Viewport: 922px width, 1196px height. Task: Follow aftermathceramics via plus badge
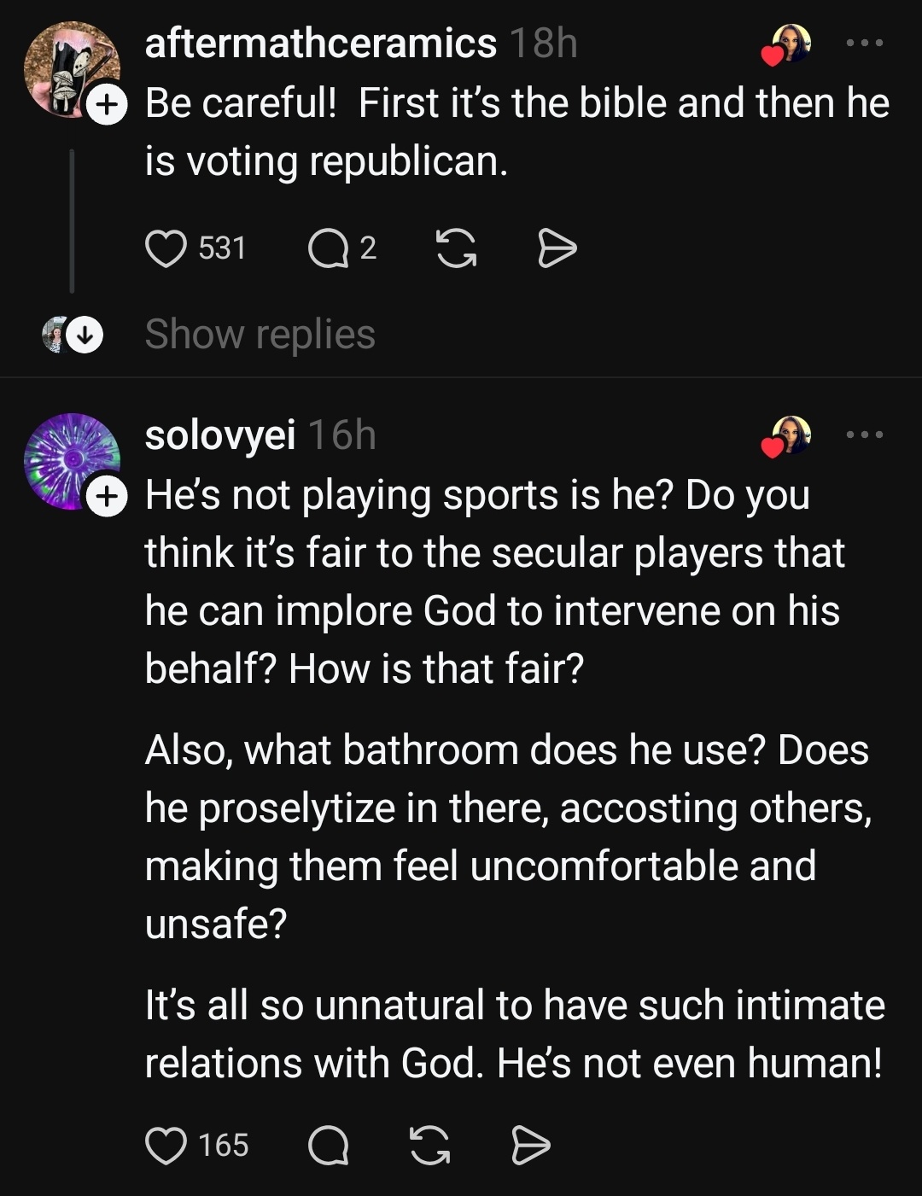click(x=106, y=104)
